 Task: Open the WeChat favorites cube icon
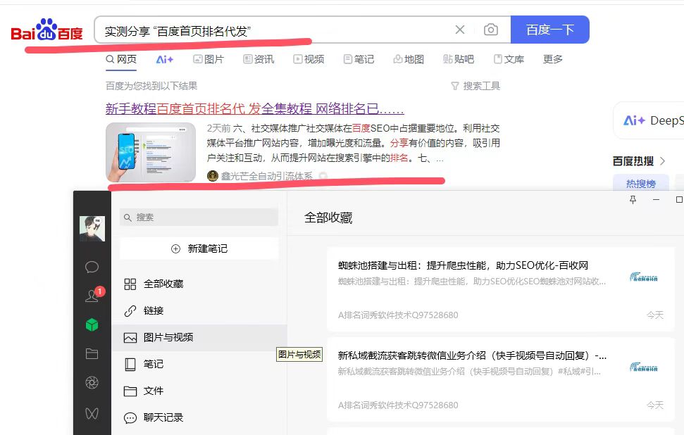click(x=92, y=324)
